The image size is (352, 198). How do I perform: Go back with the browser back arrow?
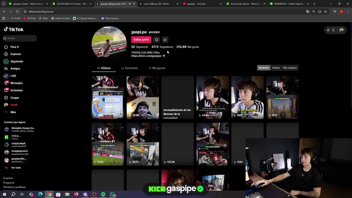click(4, 12)
